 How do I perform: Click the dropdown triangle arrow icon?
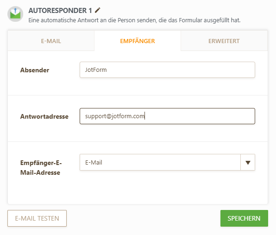tap(248, 162)
